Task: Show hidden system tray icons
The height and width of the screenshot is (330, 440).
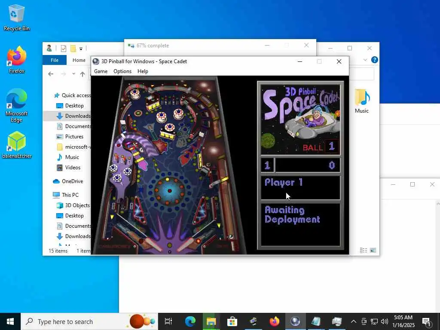Action: [x=354, y=321]
